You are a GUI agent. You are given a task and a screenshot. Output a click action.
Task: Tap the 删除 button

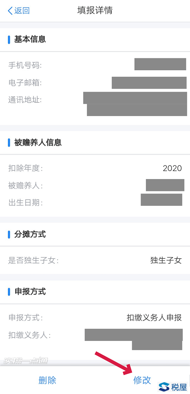click(47, 380)
